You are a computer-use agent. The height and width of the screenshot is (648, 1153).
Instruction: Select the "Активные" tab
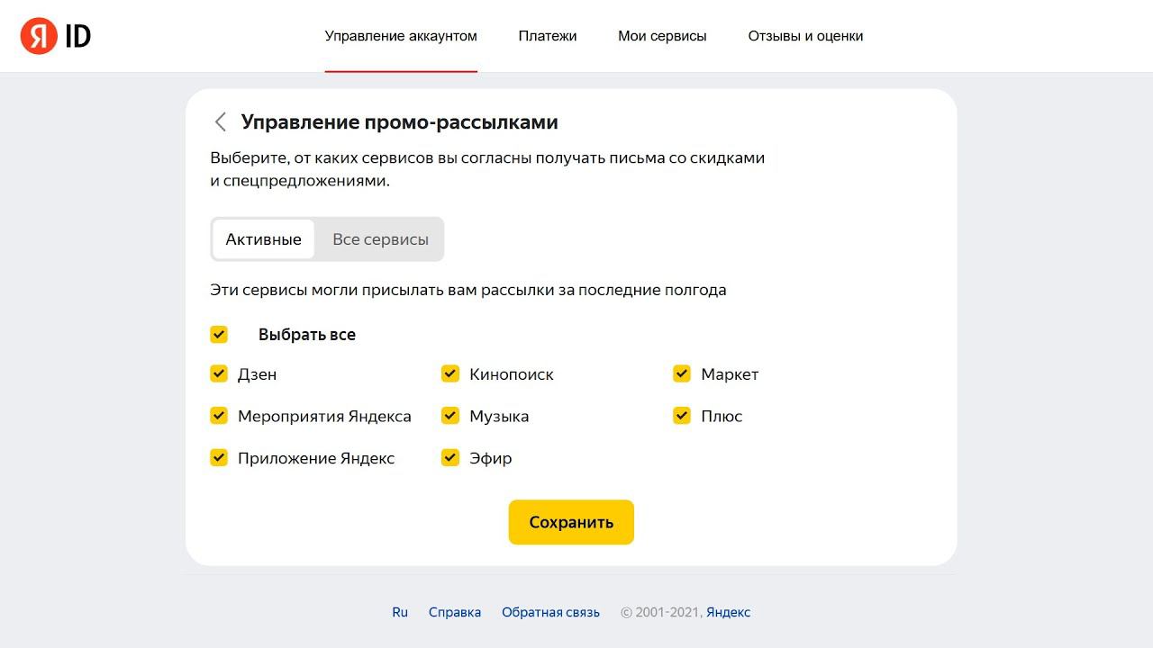click(263, 239)
